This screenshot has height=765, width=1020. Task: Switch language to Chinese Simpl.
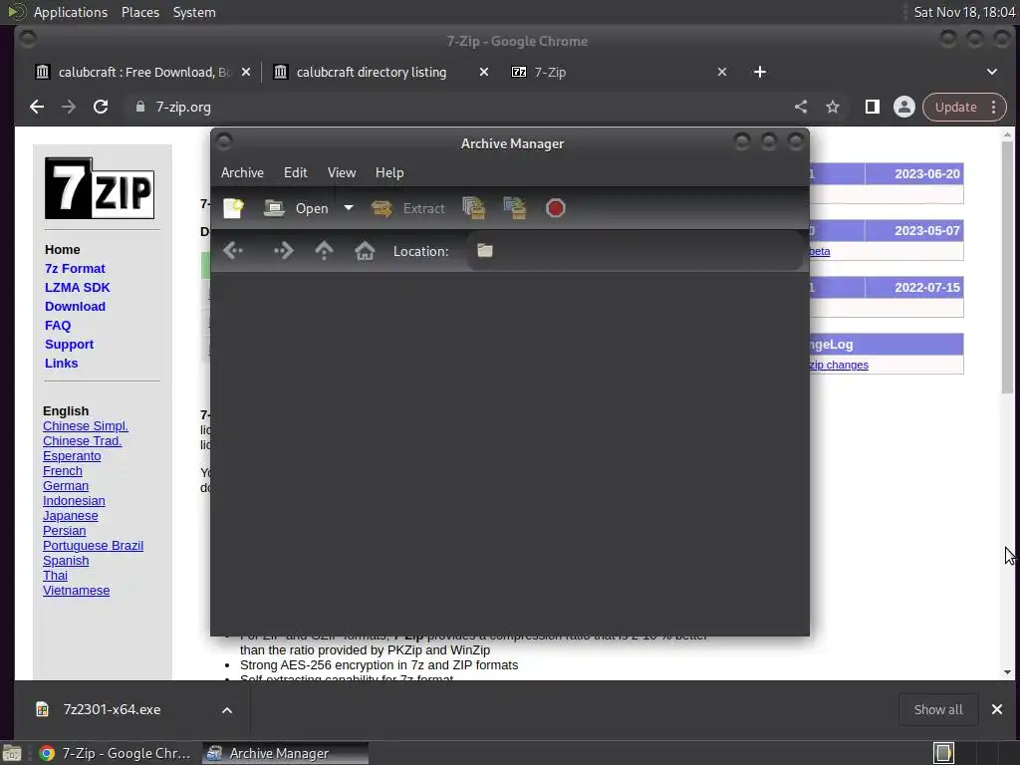coord(86,425)
